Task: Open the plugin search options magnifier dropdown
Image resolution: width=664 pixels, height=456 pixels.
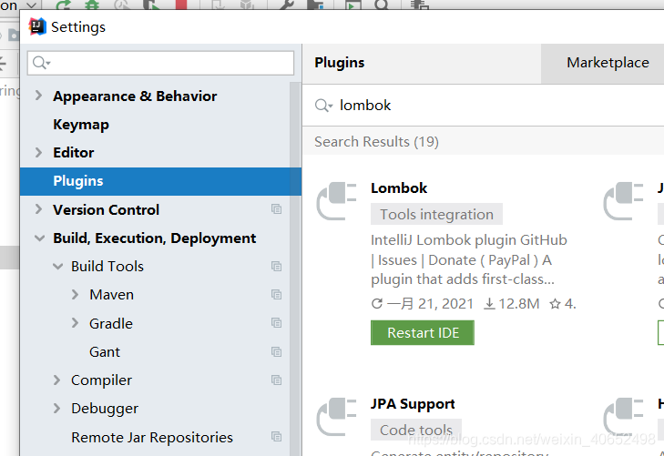Action: [x=324, y=106]
